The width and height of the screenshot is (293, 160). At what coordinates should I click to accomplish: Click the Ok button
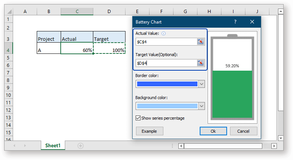[213, 131]
